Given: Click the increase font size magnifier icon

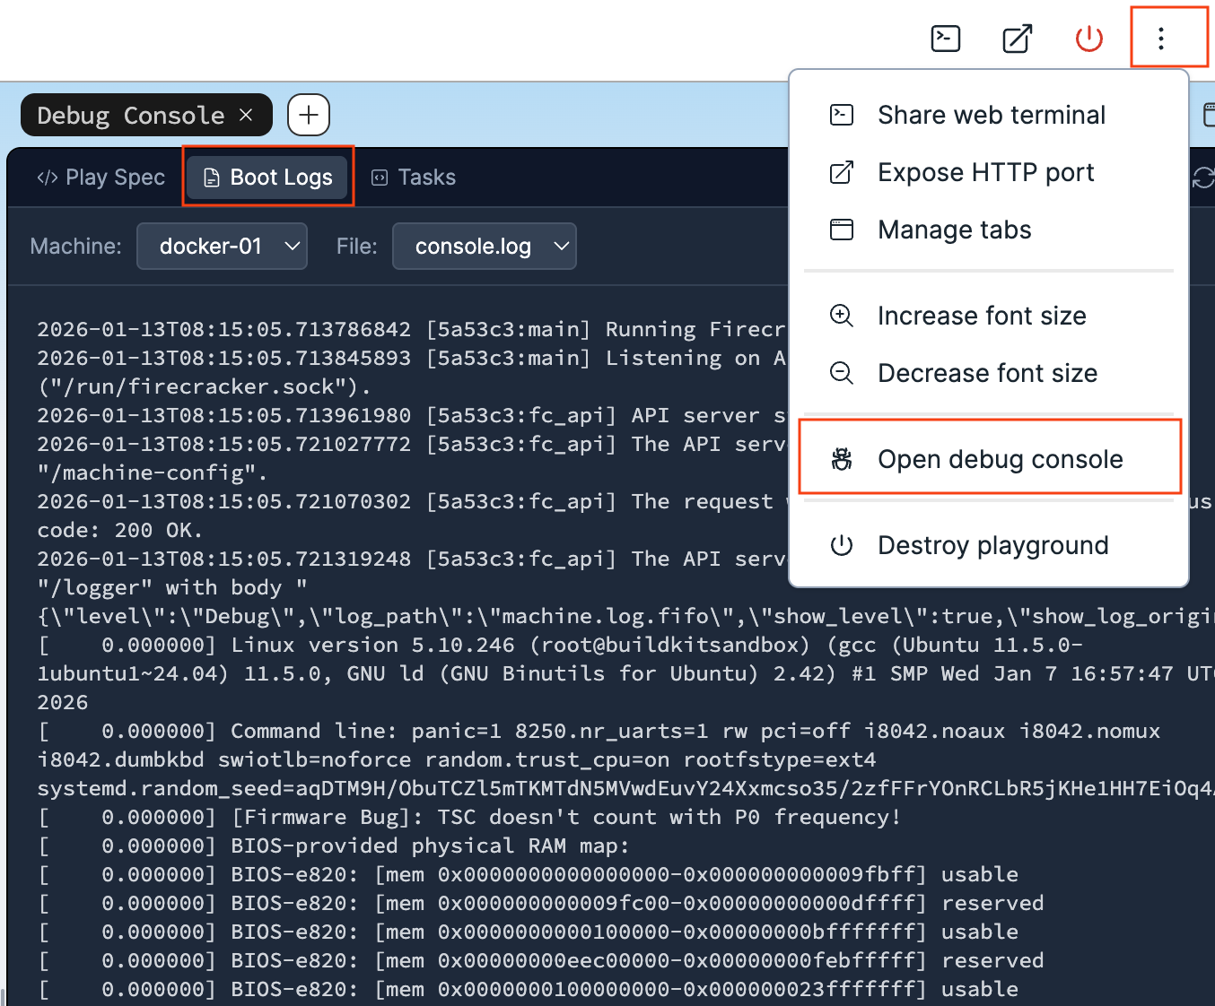Looking at the screenshot, I should [842, 316].
